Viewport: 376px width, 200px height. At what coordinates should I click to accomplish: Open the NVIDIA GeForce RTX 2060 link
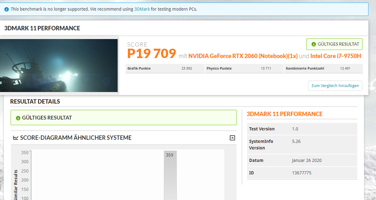pyautogui.click(x=243, y=56)
